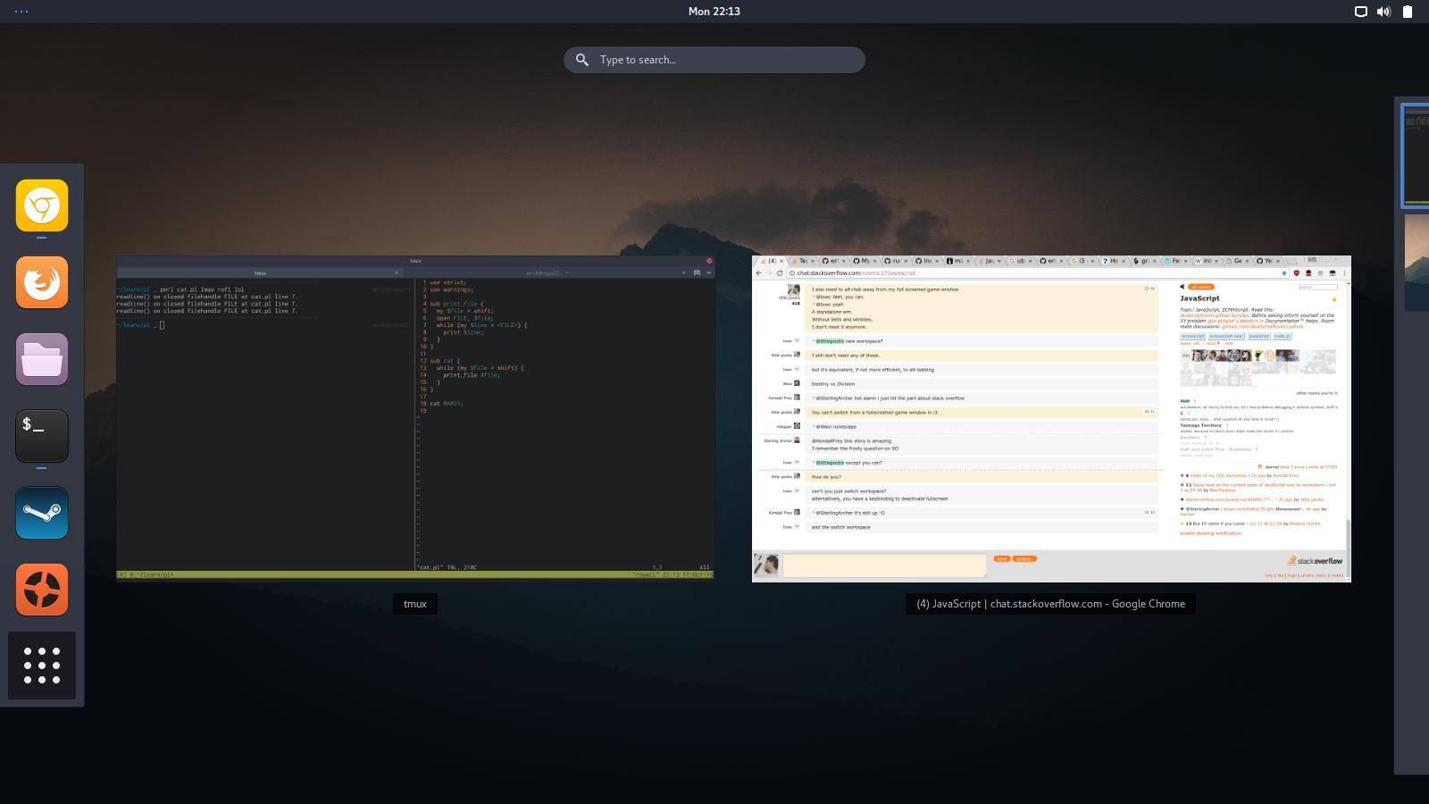Switch to the Chrome tab labeled i3
The width and height of the screenshot is (1429, 804).
click(x=1082, y=261)
